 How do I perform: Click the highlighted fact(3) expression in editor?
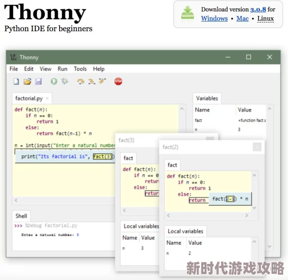click(102, 157)
